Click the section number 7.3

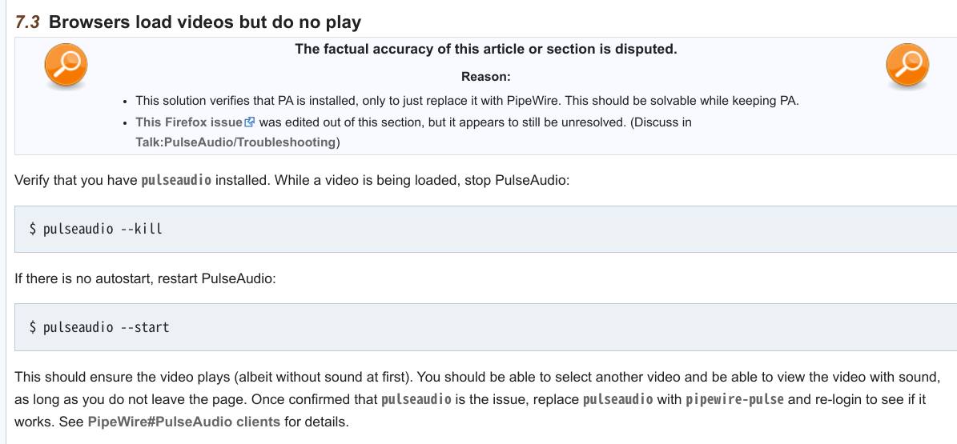(28, 22)
